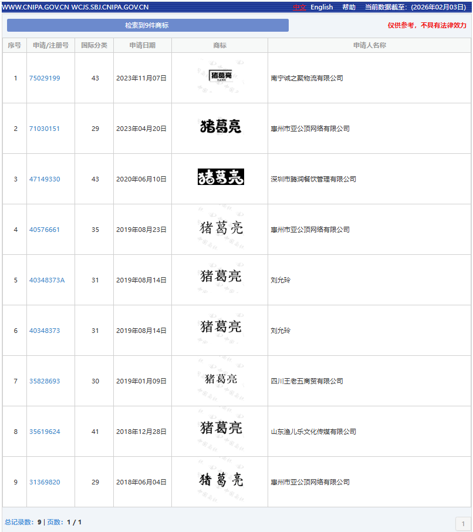The width and height of the screenshot is (473, 532).
Task: Open registration number 31369820
Action: click(45, 482)
